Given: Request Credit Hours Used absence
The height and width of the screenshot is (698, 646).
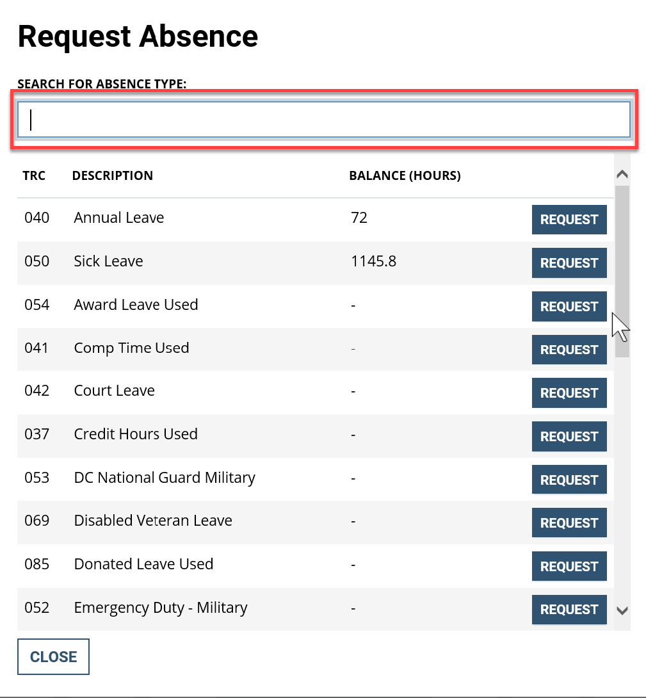Looking at the screenshot, I should (569, 436).
